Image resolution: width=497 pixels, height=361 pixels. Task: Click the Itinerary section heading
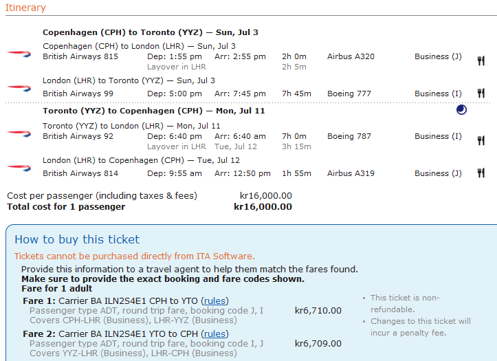click(27, 8)
